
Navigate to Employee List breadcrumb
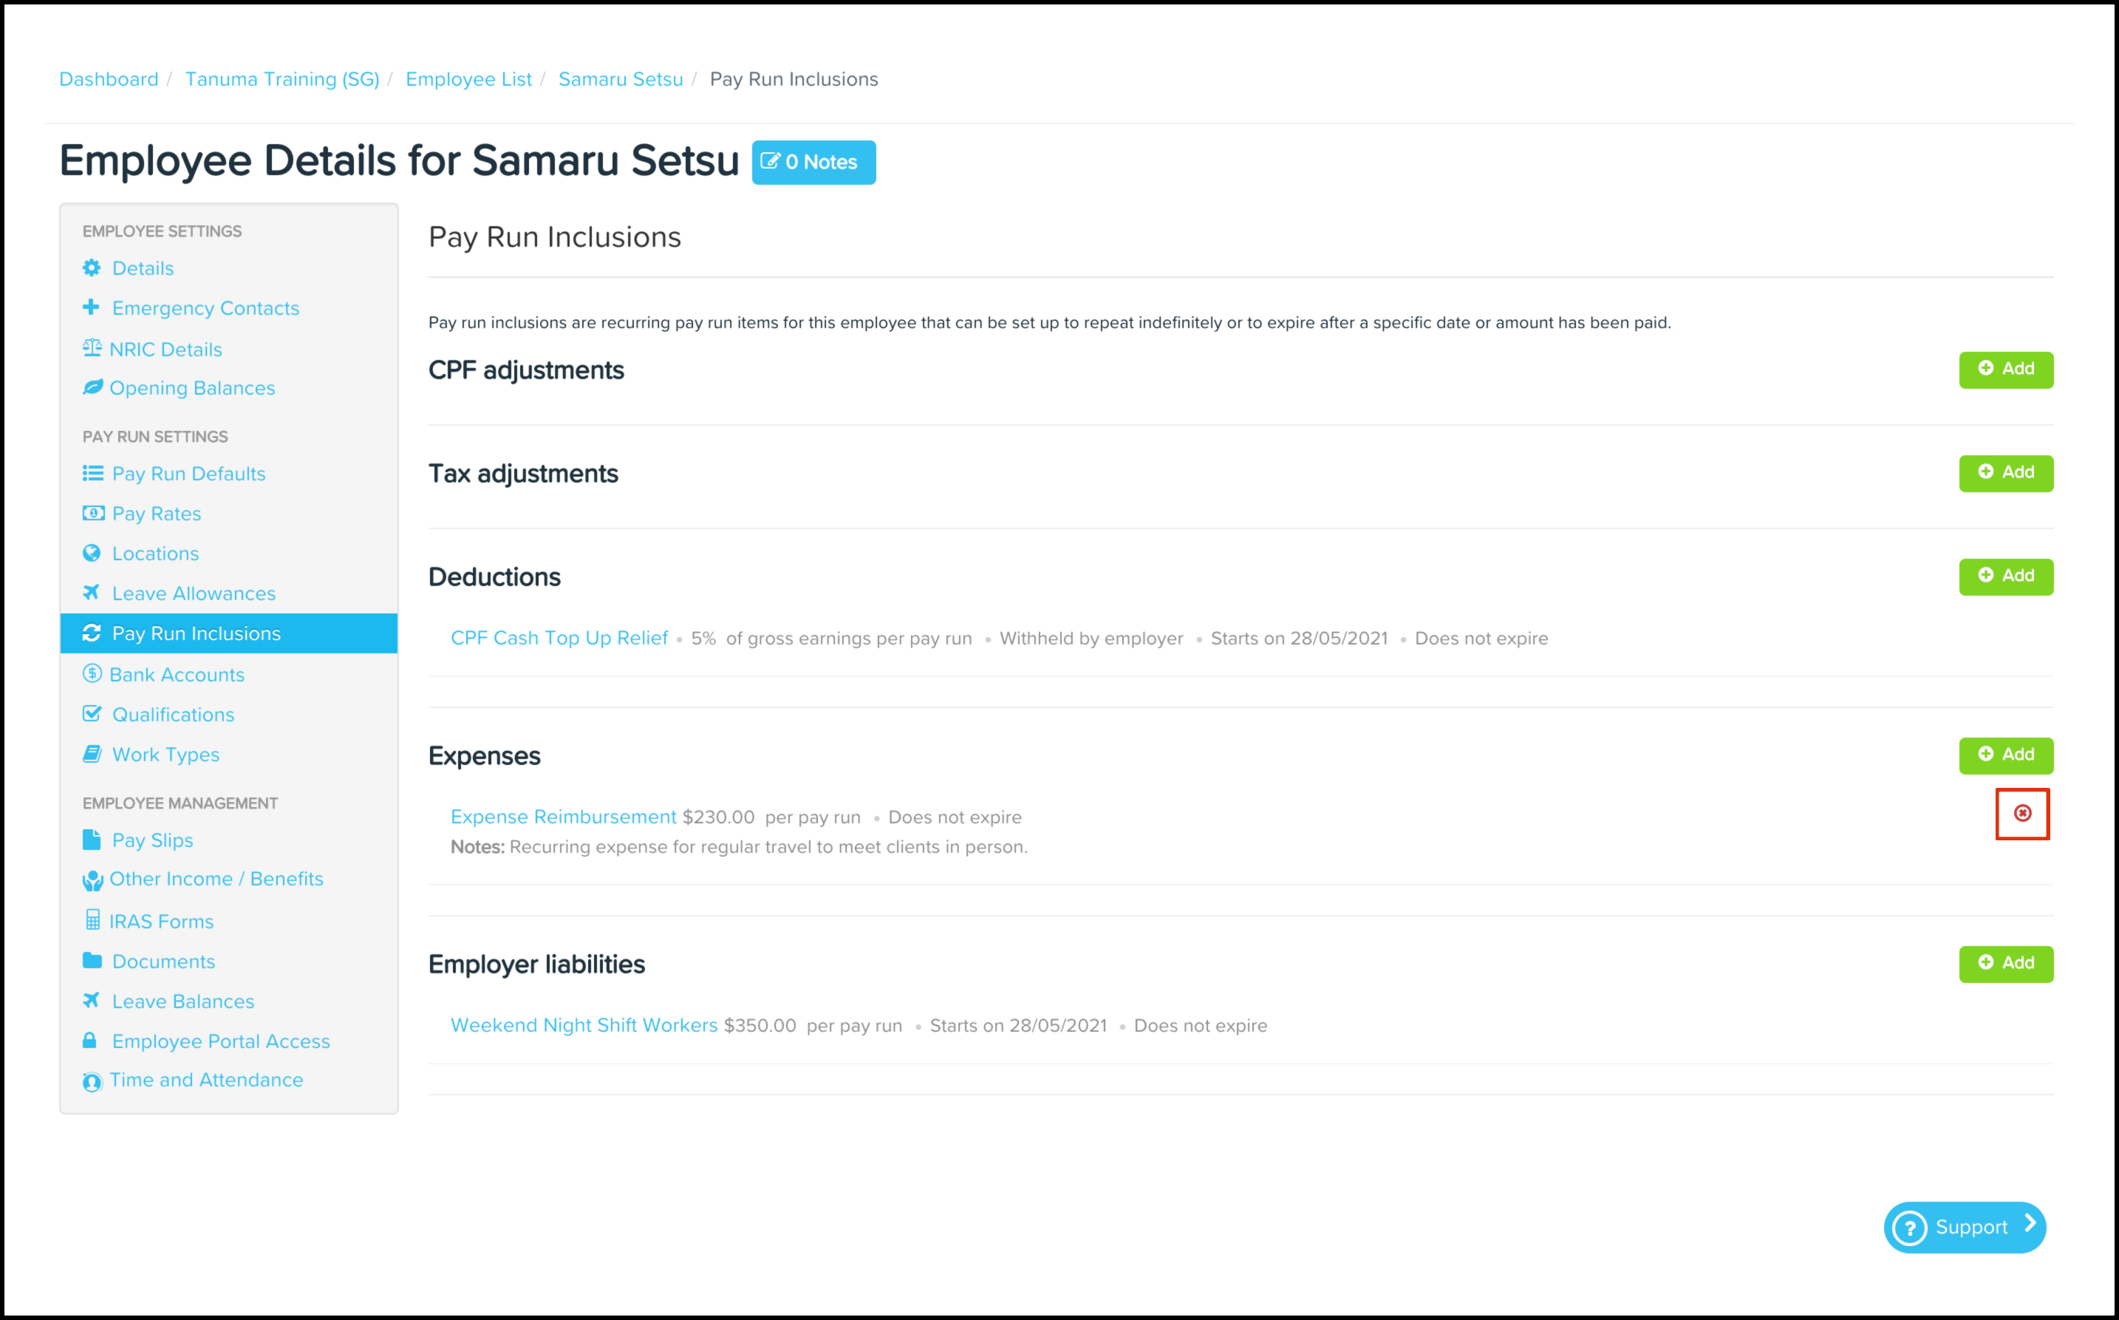[x=468, y=79]
